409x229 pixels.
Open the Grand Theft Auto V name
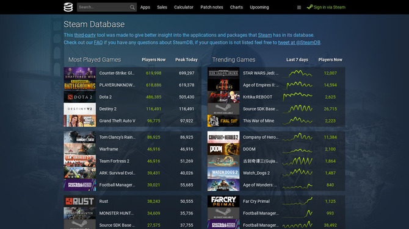pos(117,121)
